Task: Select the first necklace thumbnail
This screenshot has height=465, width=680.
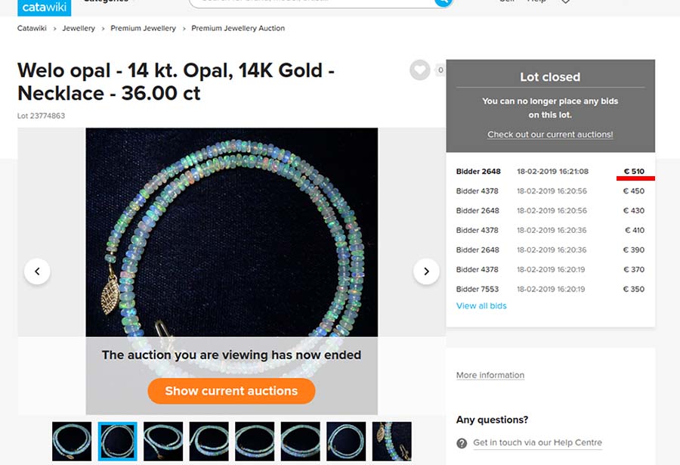Action: pyautogui.click(x=72, y=441)
